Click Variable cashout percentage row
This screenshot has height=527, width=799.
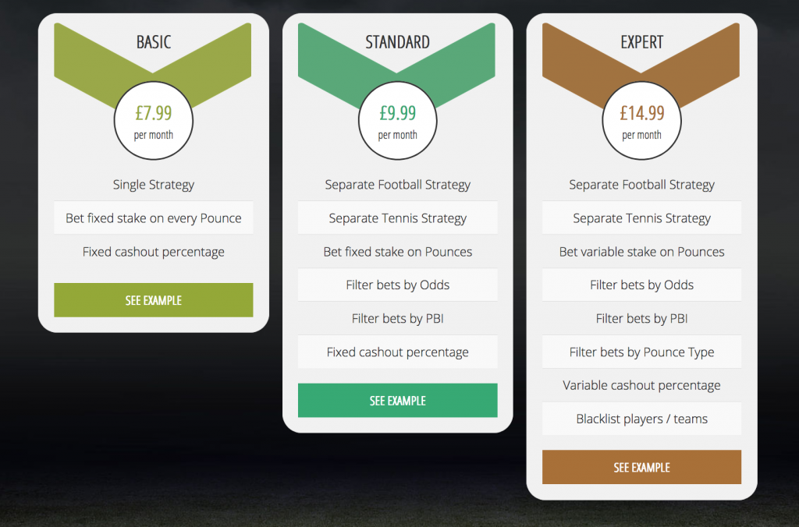pyautogui.click(x=641, y=385)
